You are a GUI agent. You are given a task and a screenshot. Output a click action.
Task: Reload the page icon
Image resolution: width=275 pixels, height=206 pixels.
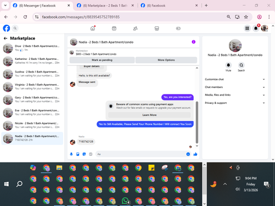25,17
